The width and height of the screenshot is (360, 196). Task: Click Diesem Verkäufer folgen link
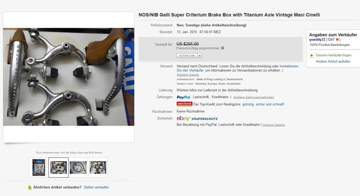(x=334, y=55)
